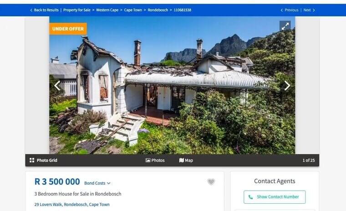Go to the Next listing
The height and width of the screenshot is (211, 346).
[309, 10]
